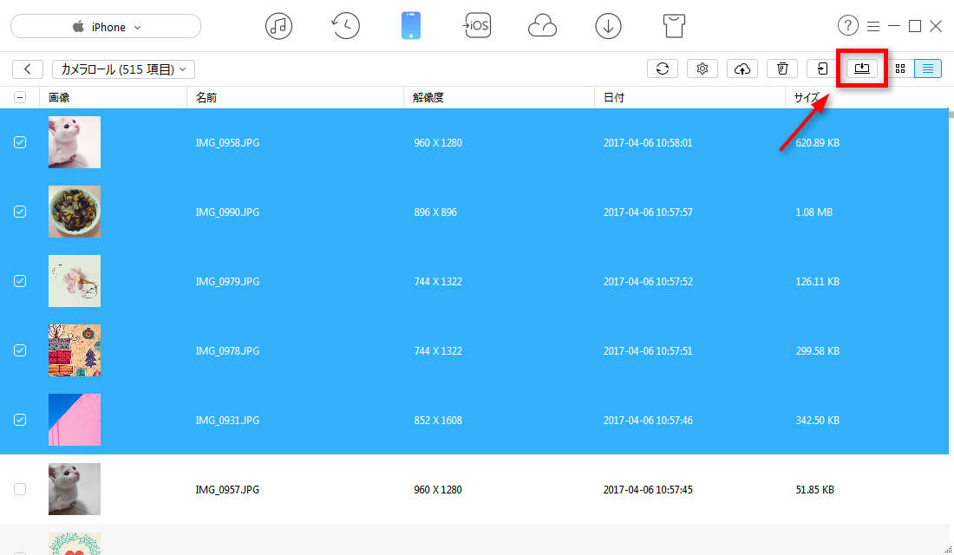This screenshot has height=555, width=954.
Task: Switch to grid thumbnail view
Action: (x=900, y=69)
